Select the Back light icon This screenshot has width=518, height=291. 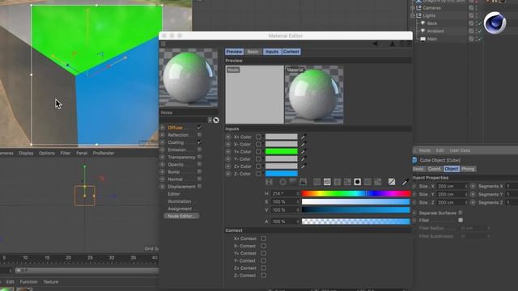pyautogui.click(x=422, y=23)
